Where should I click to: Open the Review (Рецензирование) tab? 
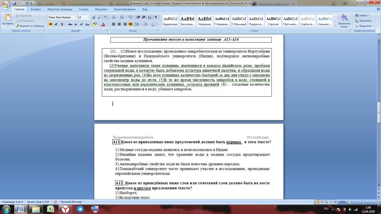coord(125,9)
